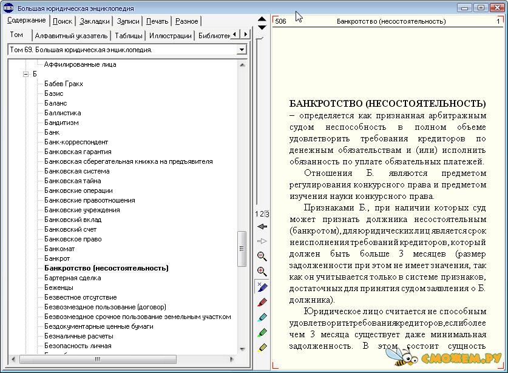508x373 pixels.
Task: Open the Баланс entry
Action: 56,103
